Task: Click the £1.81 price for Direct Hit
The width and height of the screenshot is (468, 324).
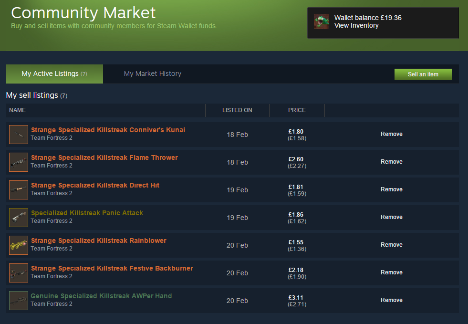Action: (296, 187)
